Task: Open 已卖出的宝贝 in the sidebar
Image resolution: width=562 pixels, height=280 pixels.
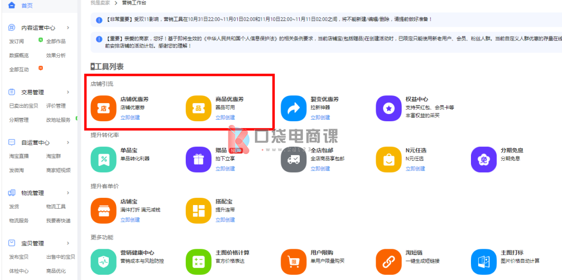Action: point(23,106)
